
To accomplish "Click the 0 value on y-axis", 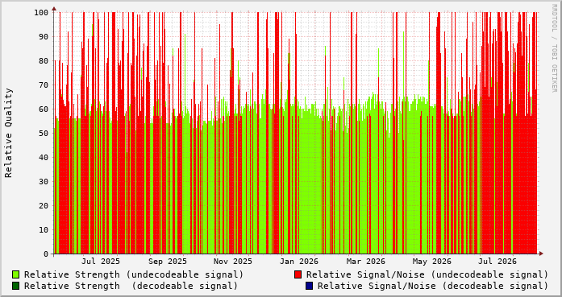I will pyautogui.click(x=46, y=254).
